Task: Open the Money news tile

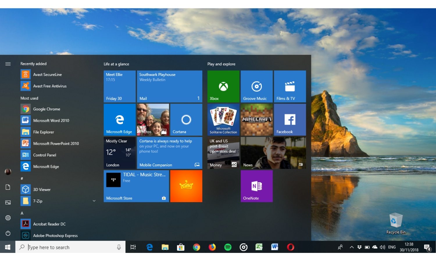Action: click(223, 153)
